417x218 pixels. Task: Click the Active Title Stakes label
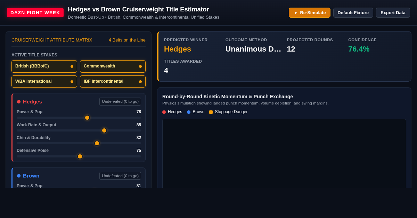[34, 55]
